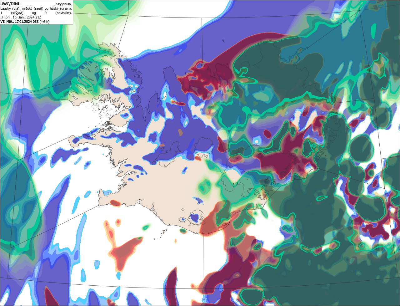Click the 'Lágský (blá)' legend text
Viewport: 400px width, 306px height.
coord(10,9)
